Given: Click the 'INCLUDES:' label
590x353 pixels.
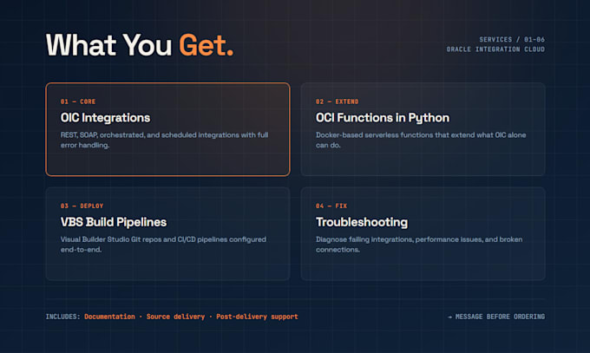Looking at the screenshot, I should pyautogui.click(x=63, y=317).
